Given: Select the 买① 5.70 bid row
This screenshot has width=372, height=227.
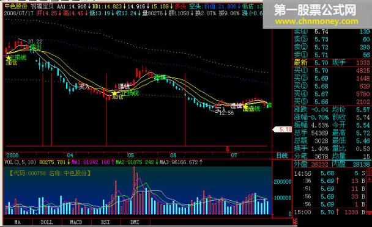Looking at the screenshot, I should (332, 71).
